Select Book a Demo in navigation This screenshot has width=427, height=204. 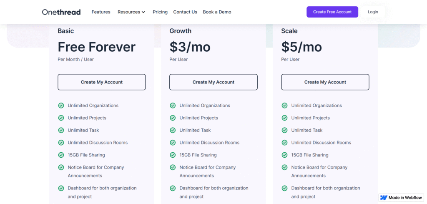click(x=217, y=12)
